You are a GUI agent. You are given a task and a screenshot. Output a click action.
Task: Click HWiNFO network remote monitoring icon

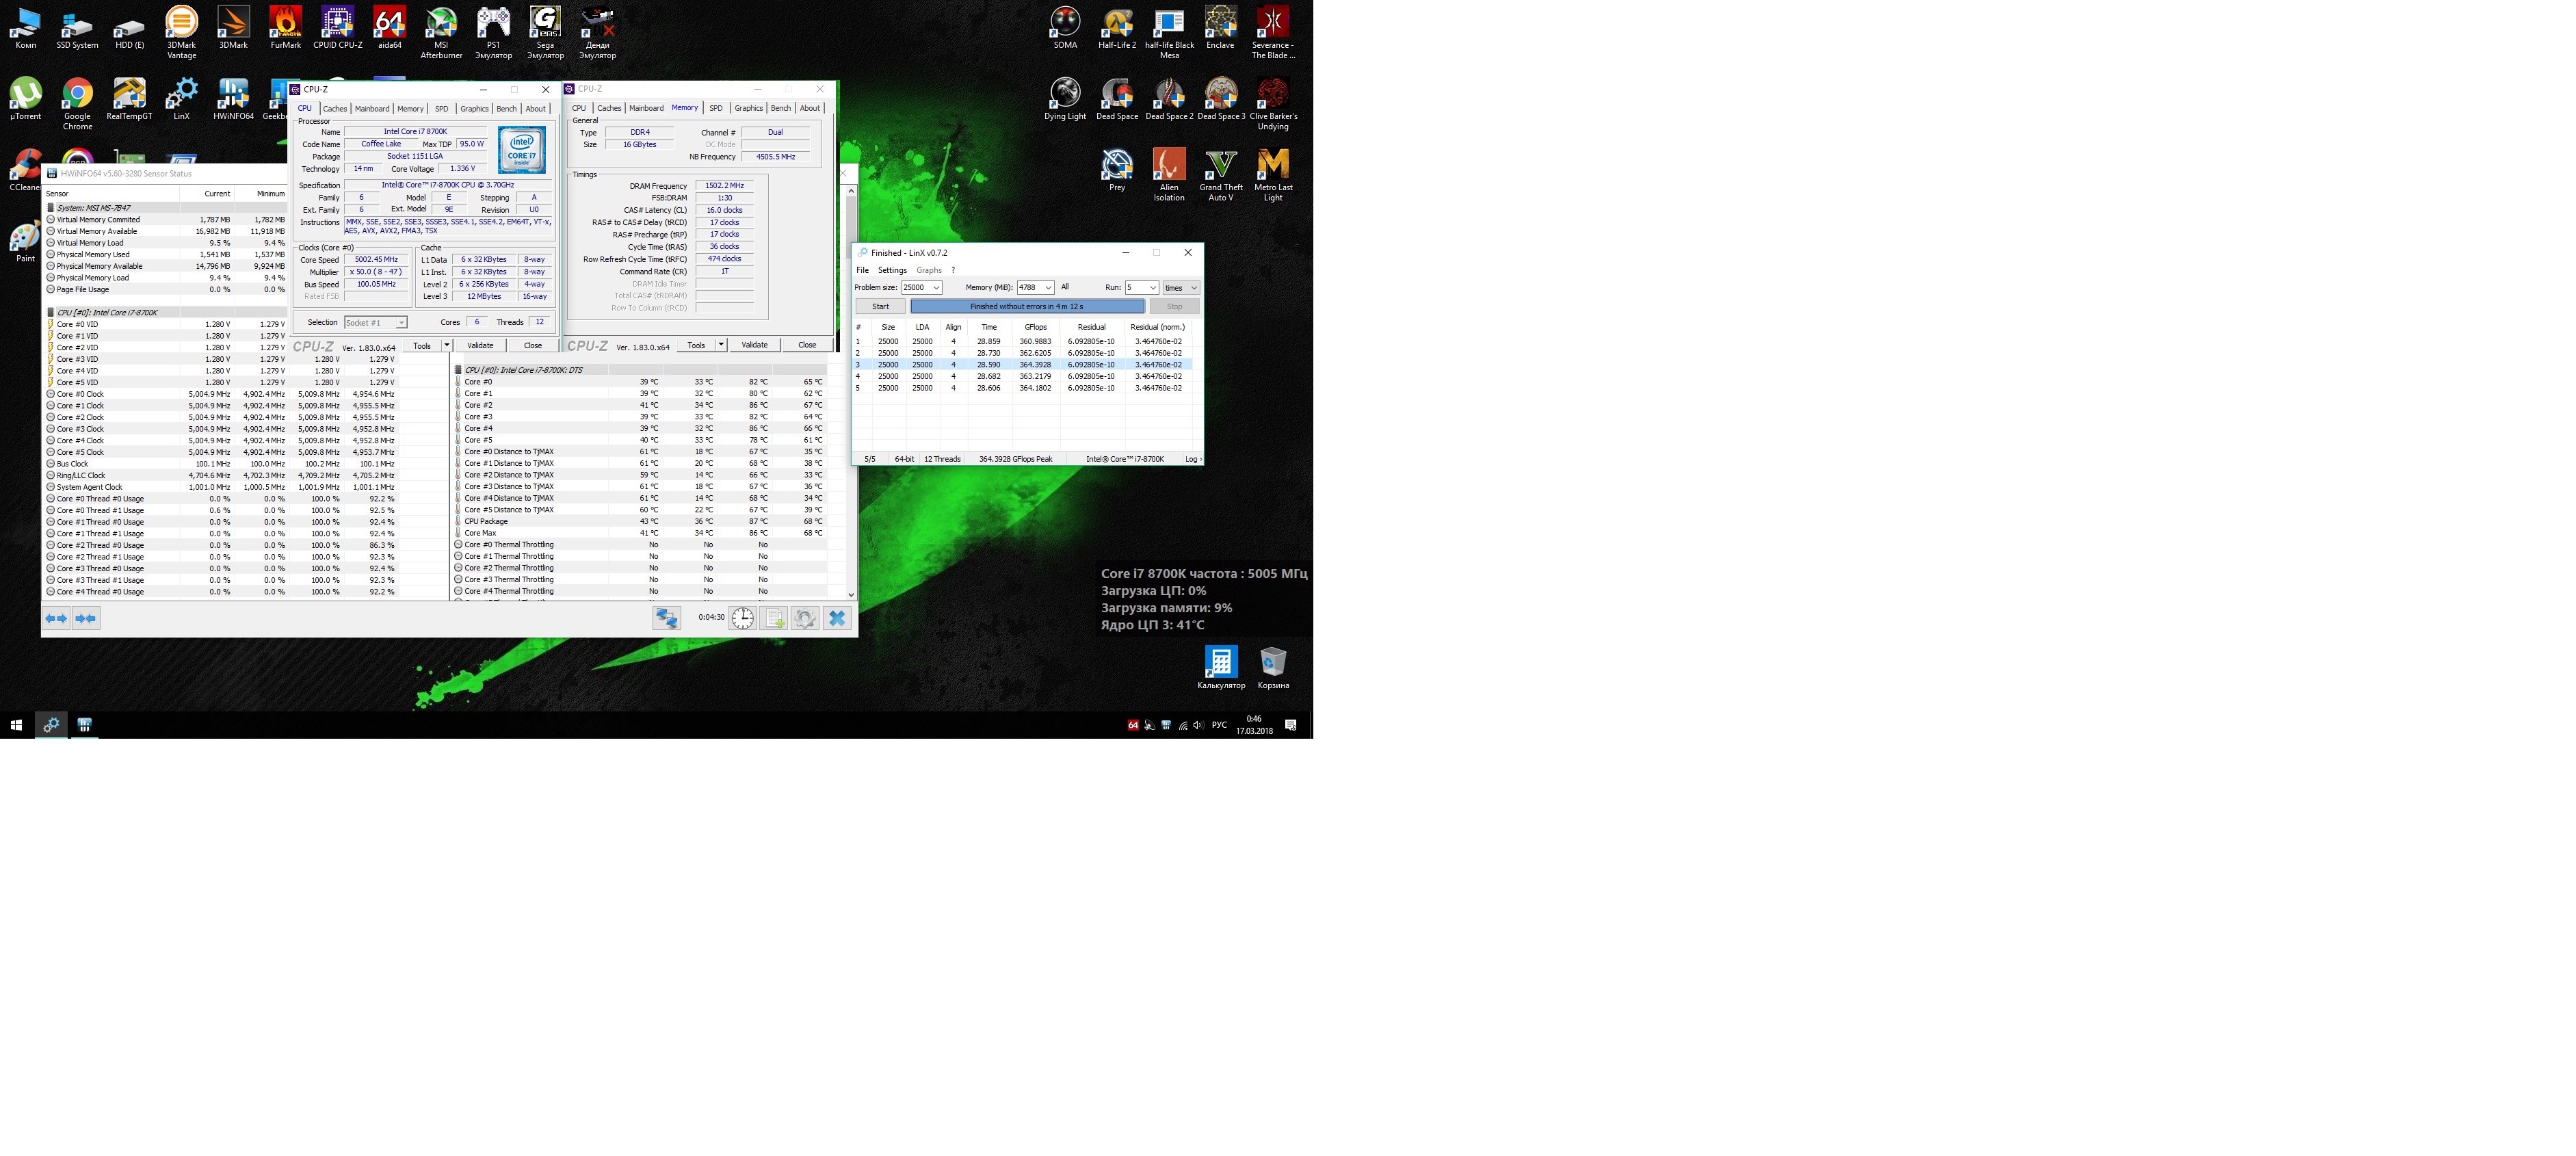click(x=666, y=619)
